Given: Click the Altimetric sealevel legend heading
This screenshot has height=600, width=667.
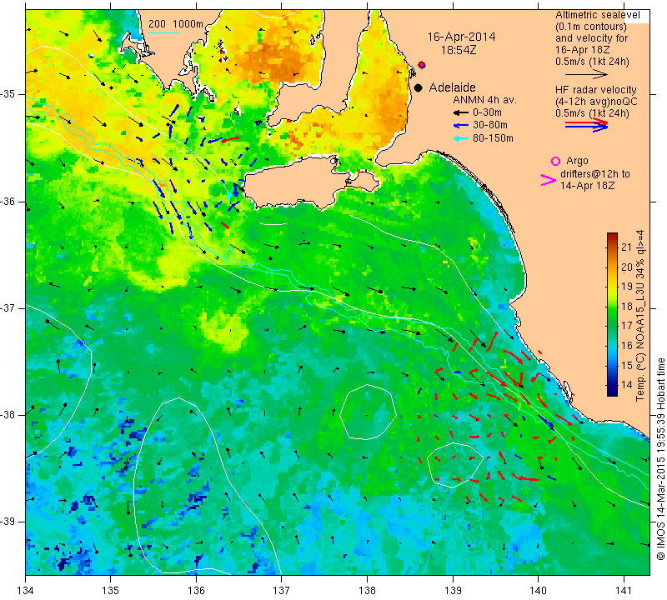Looking at the screenshot, I should (597, 15).
